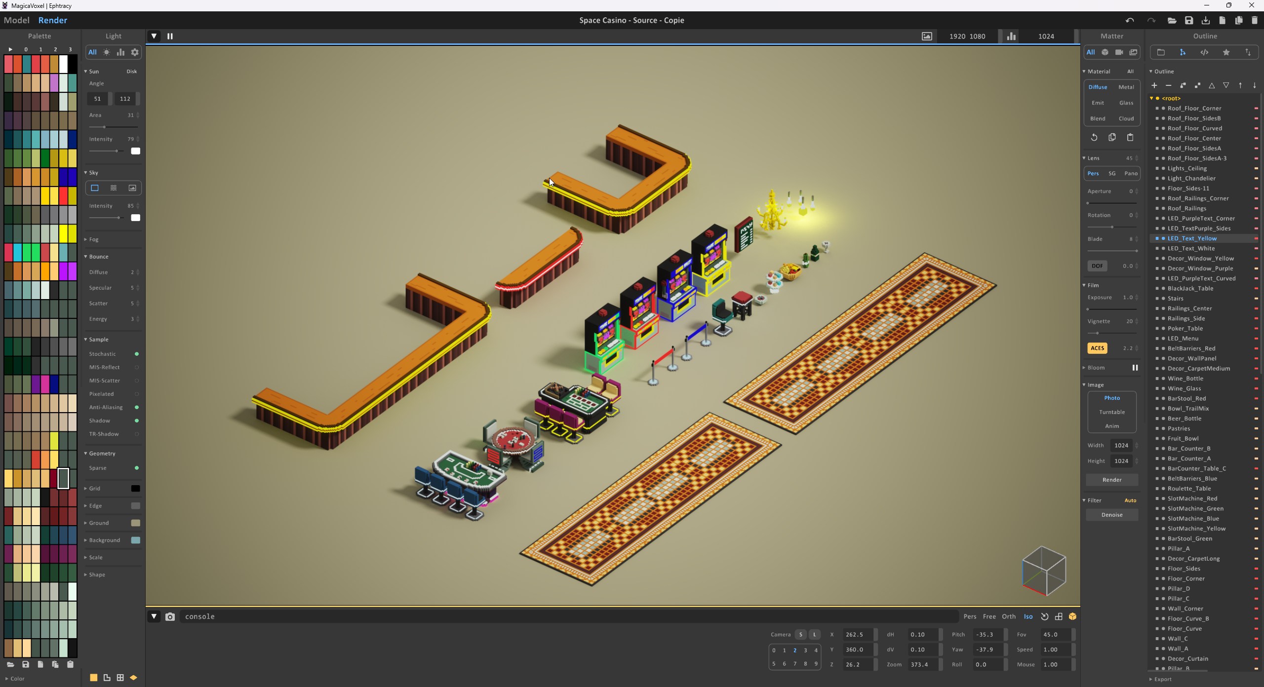
Task: Expand the Fog section
Action: point(93,239)
